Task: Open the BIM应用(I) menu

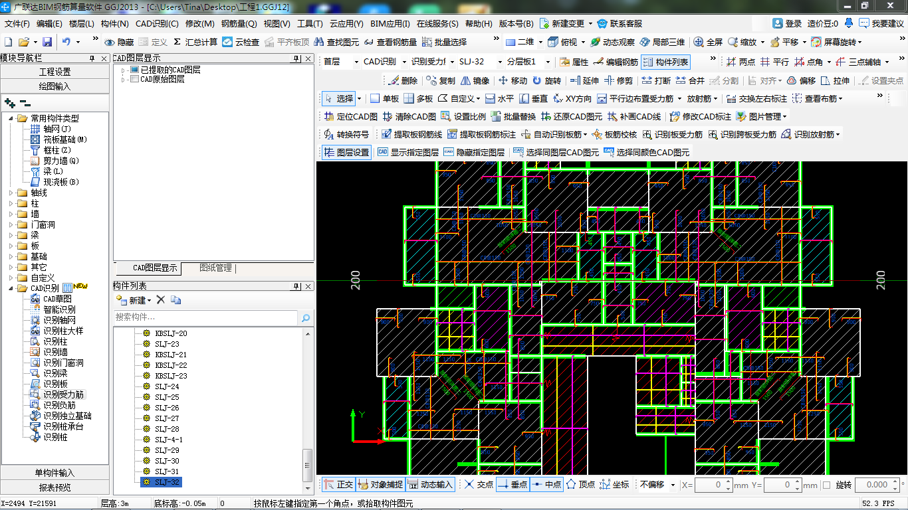Action: [x=390, y=23]
